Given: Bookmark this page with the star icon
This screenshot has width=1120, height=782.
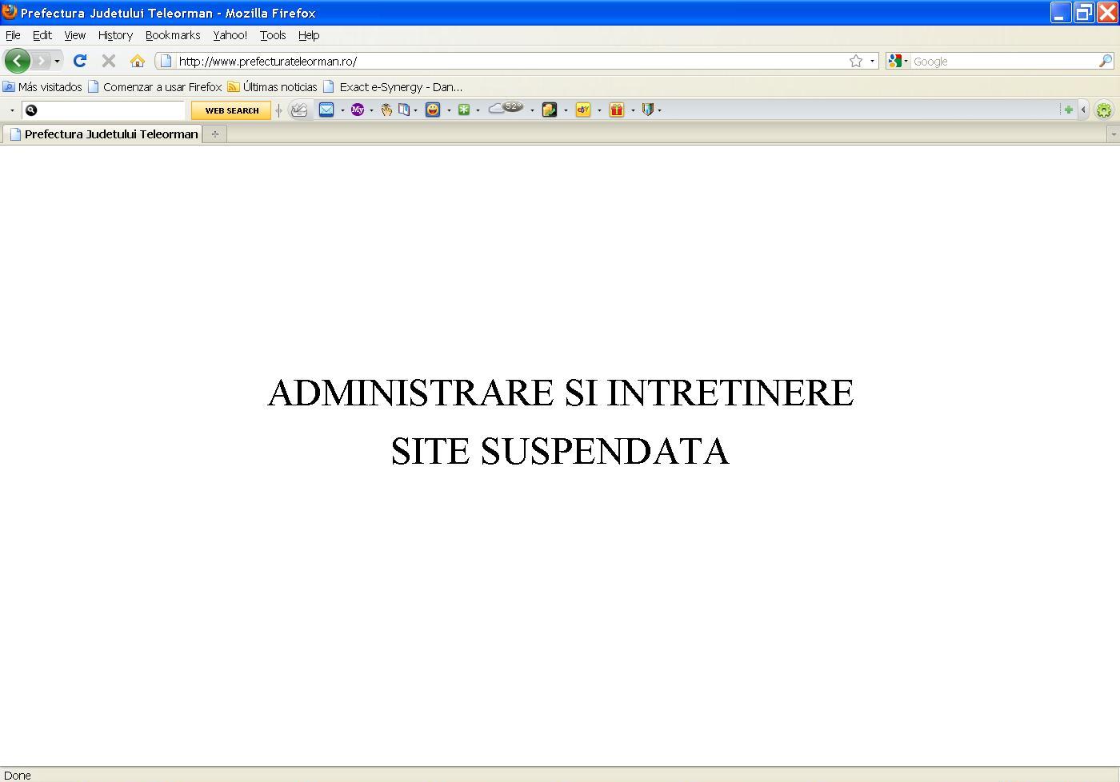Looking at the screenshot, I should click(856, 61).
